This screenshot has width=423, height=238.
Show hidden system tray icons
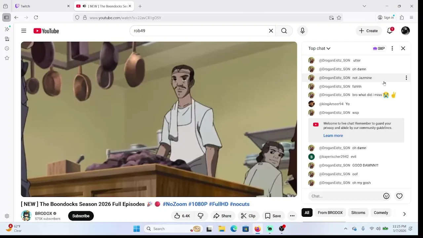[x=345, y=229]
